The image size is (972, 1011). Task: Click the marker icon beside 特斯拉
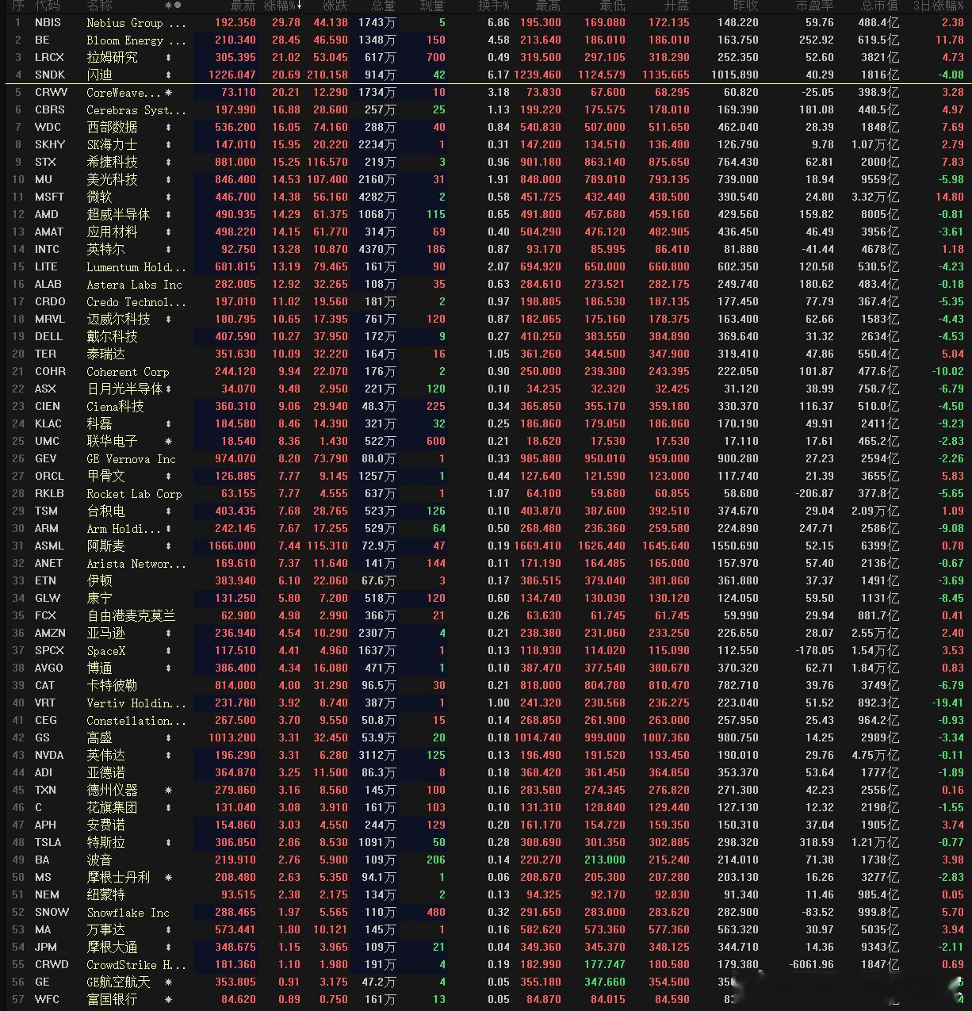tap(168, 843)
